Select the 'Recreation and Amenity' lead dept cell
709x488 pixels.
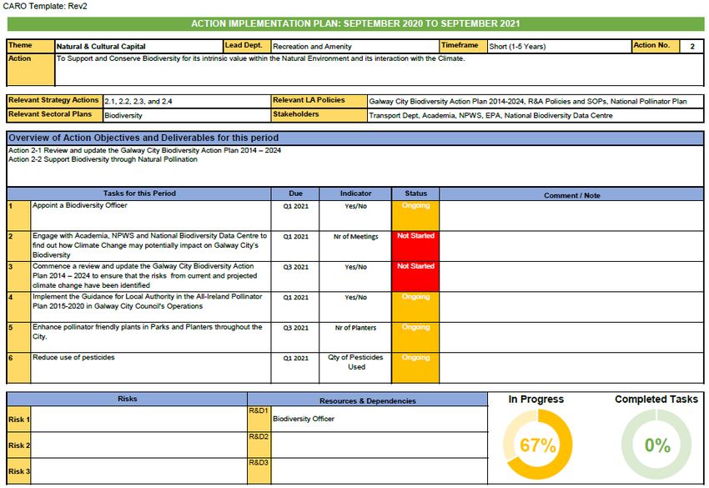355,46
